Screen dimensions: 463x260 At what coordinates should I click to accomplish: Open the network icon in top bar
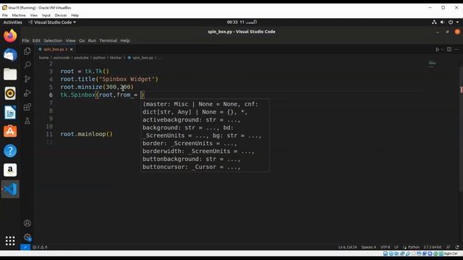tap(434, 22)
